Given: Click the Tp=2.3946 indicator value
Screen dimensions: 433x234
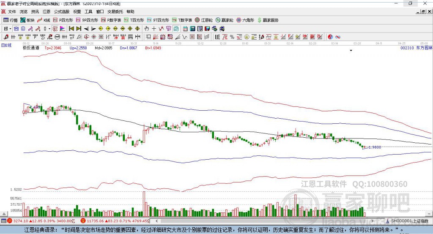Looking at the screenshot, I should [53, 48].
